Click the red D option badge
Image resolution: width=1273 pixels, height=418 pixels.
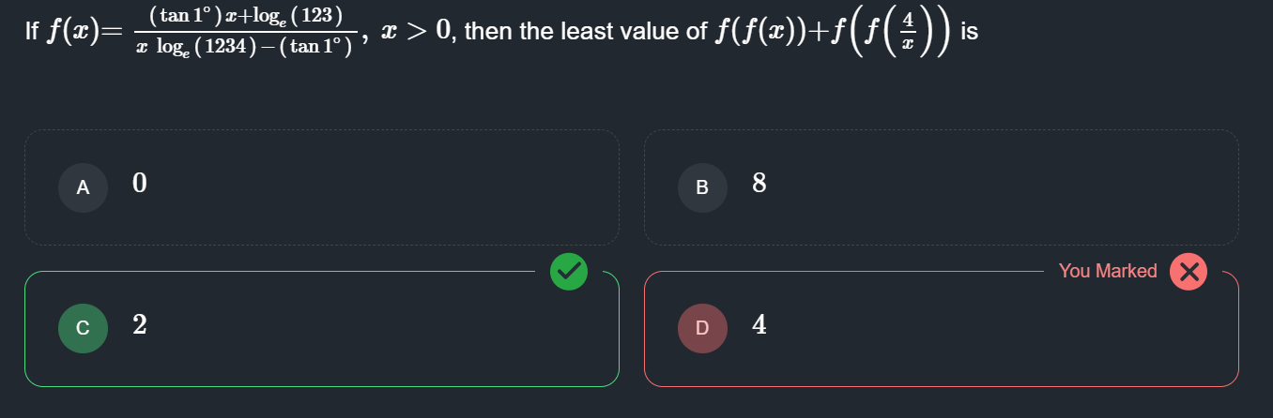[x=702, y=327]
